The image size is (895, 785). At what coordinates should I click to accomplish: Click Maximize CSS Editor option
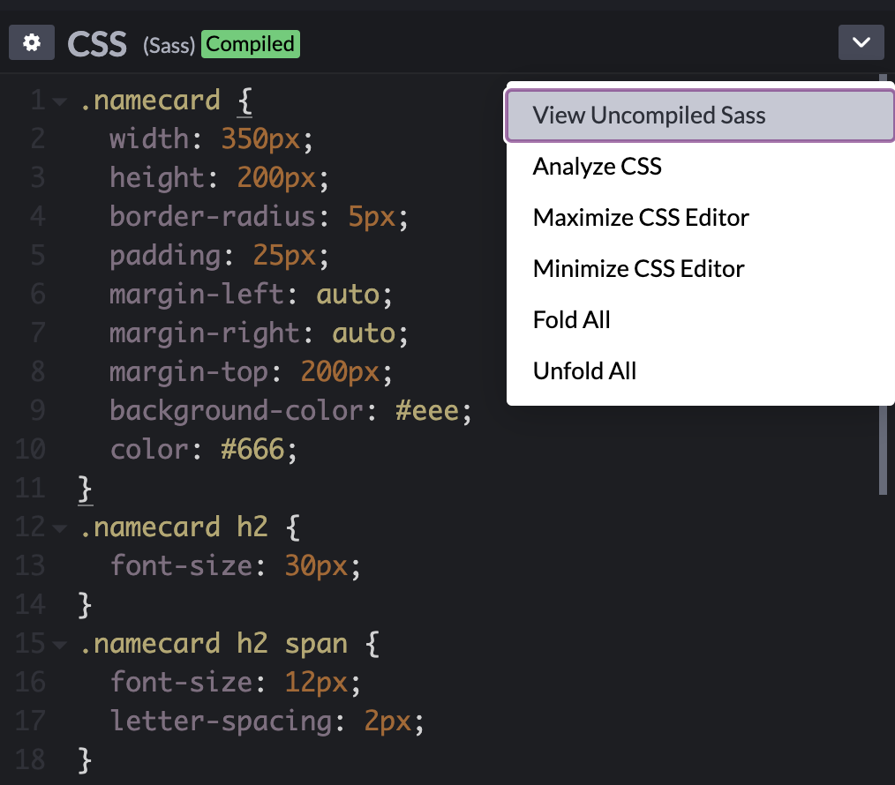(641, 218)
